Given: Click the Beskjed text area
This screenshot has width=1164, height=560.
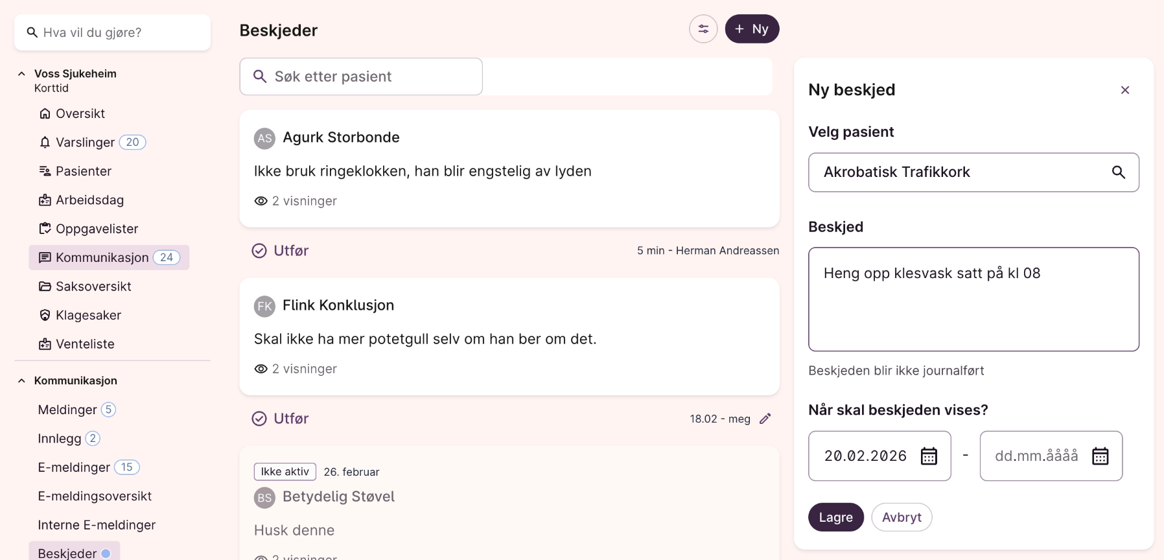Looking at the screenshot, I should 973,299.
